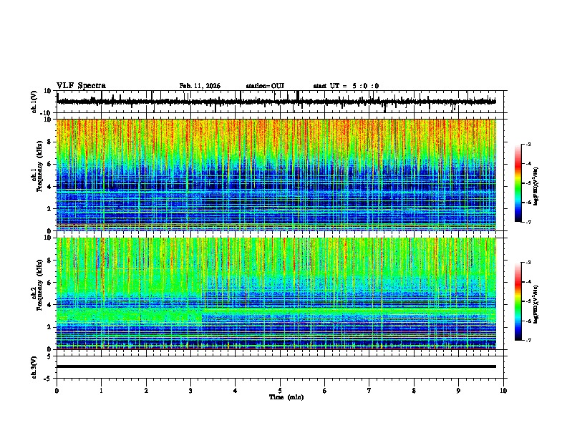
Task: Click time axis tick label "1"
Action: tap(101, 391)
